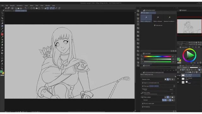Image resolution: width=202 pixels, height=114 pixels.
Task: Choose Add to selection mode icon
Action: point(168,79)
